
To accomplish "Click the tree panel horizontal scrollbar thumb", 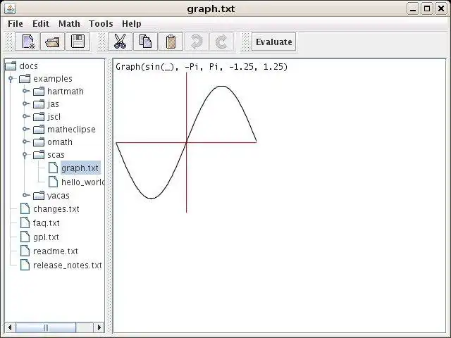I will (x=46, y=327).
